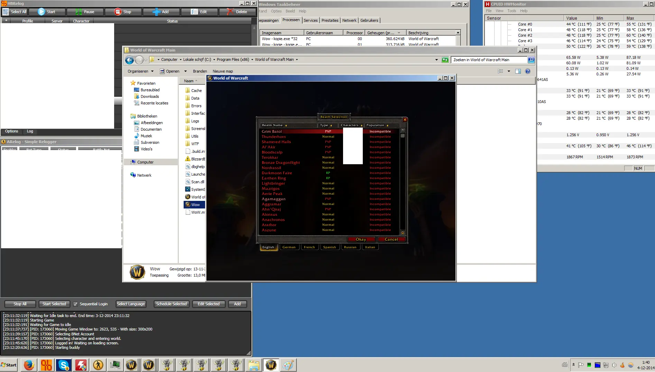The width and height of the screenshot is (655, 372).
Task: Sort processes by Geheugen column
Action: click(385, 33)
